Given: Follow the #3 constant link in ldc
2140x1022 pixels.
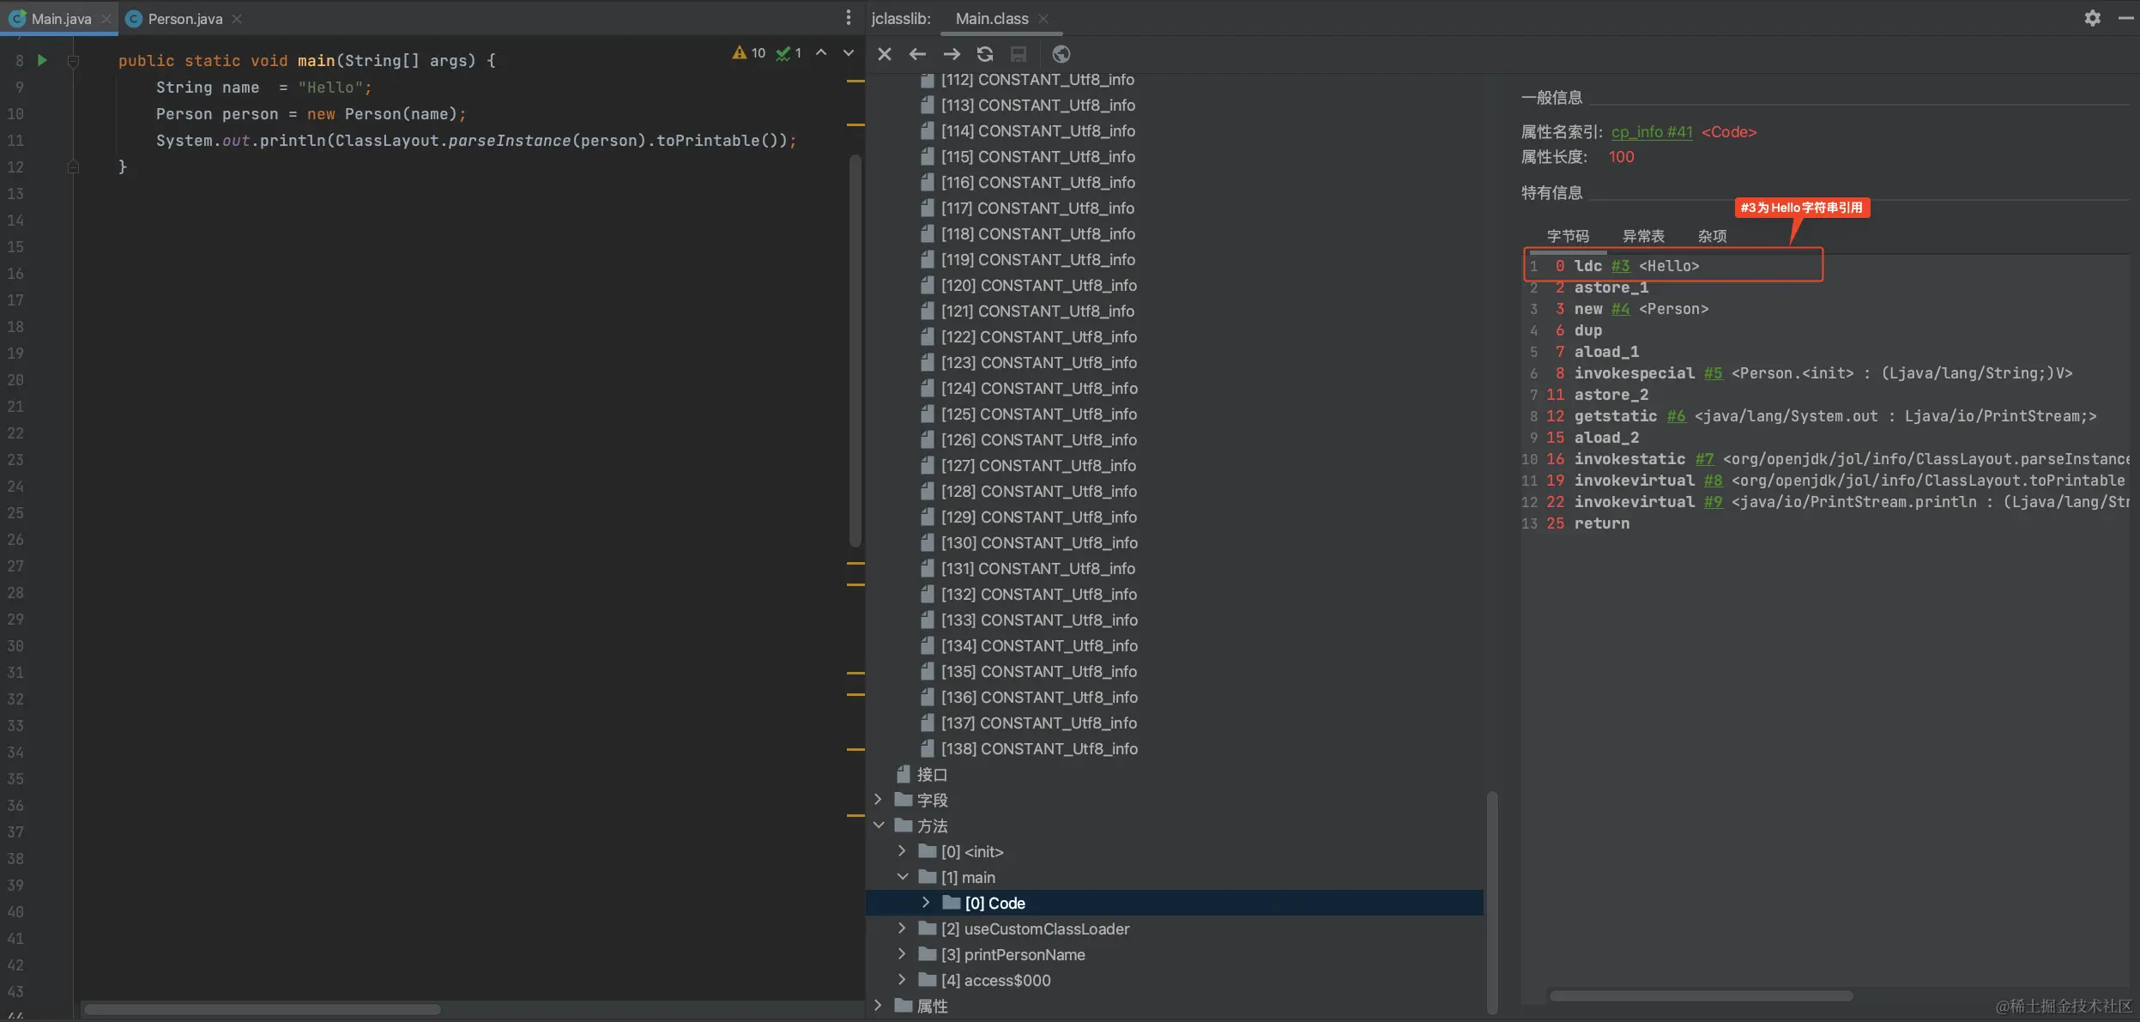Looking at the screenshot, I should [x=1620, y=266].
